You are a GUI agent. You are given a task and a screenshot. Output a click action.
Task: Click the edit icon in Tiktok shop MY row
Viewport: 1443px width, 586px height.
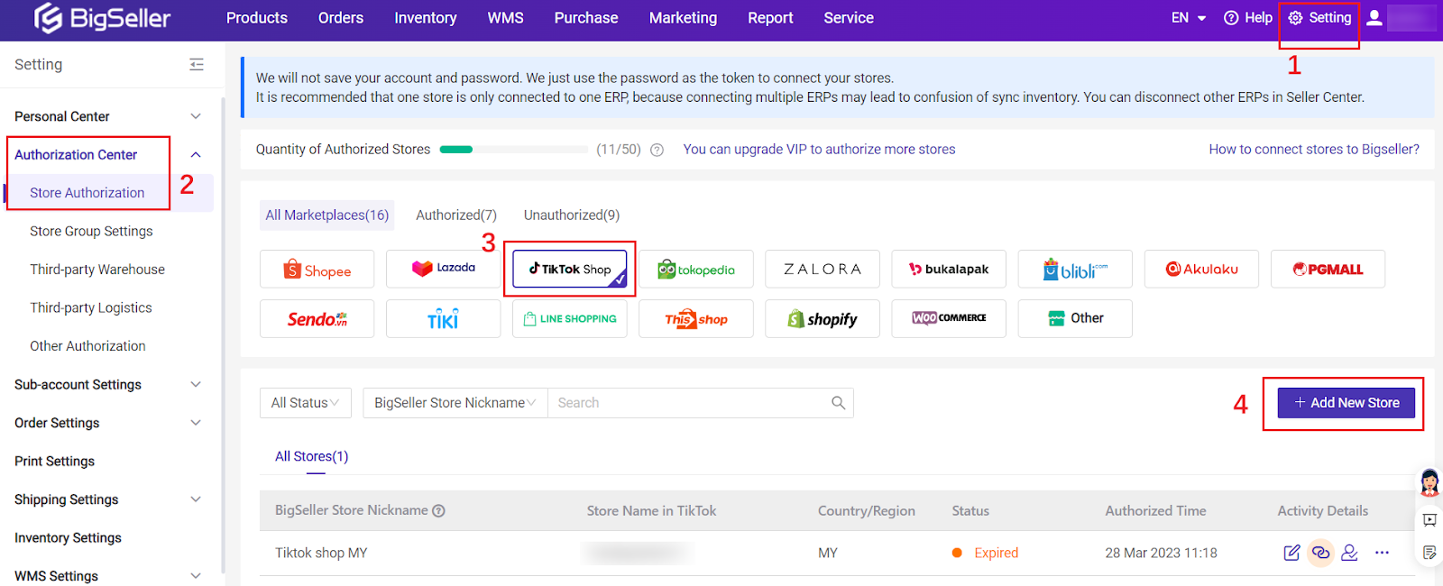pos(1291,553)
